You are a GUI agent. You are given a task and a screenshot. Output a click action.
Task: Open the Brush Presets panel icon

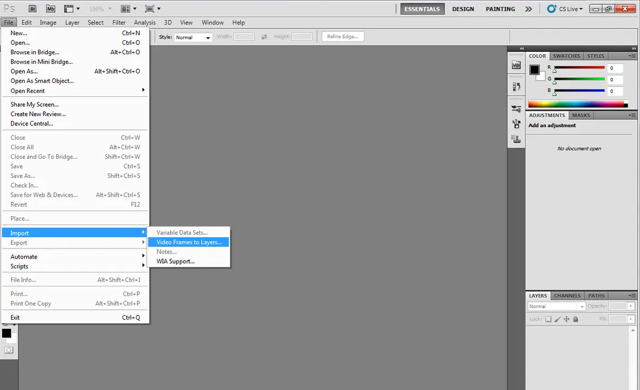point(516,124)
